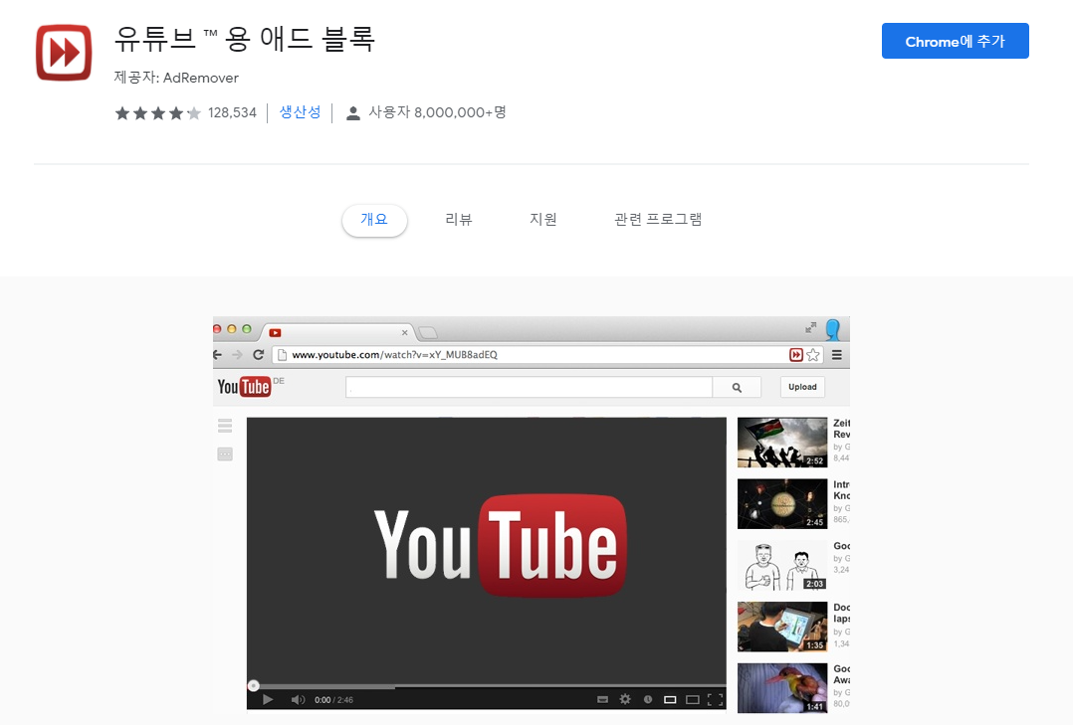The width and height of the screenshot is (1073, 725).
Task: Click the YouTube search magnifier button
Action: pyautogui.click(x=737, y=387)
